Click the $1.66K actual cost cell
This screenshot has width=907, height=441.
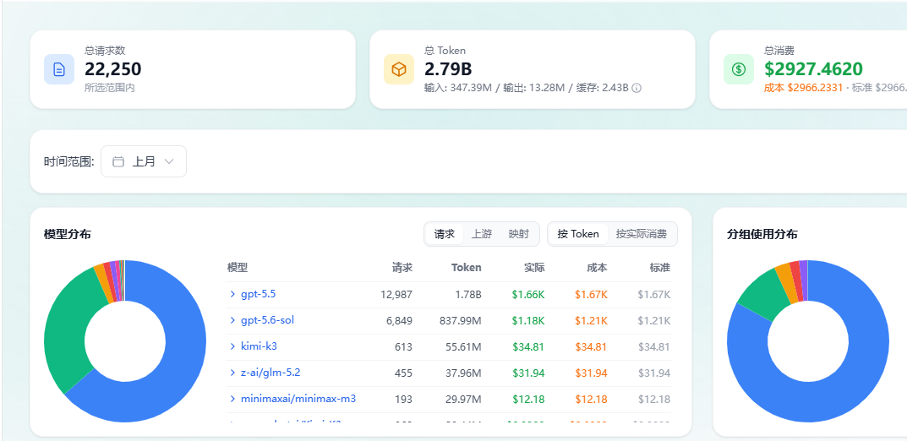coord(528,295)
